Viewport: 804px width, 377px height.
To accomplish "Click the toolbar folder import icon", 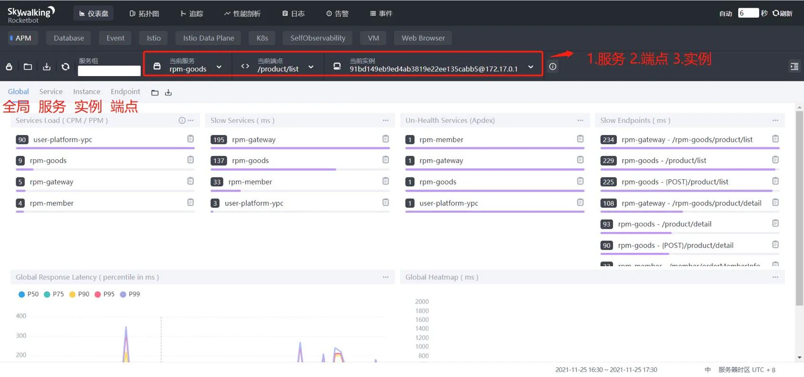I will pos(28,67).
